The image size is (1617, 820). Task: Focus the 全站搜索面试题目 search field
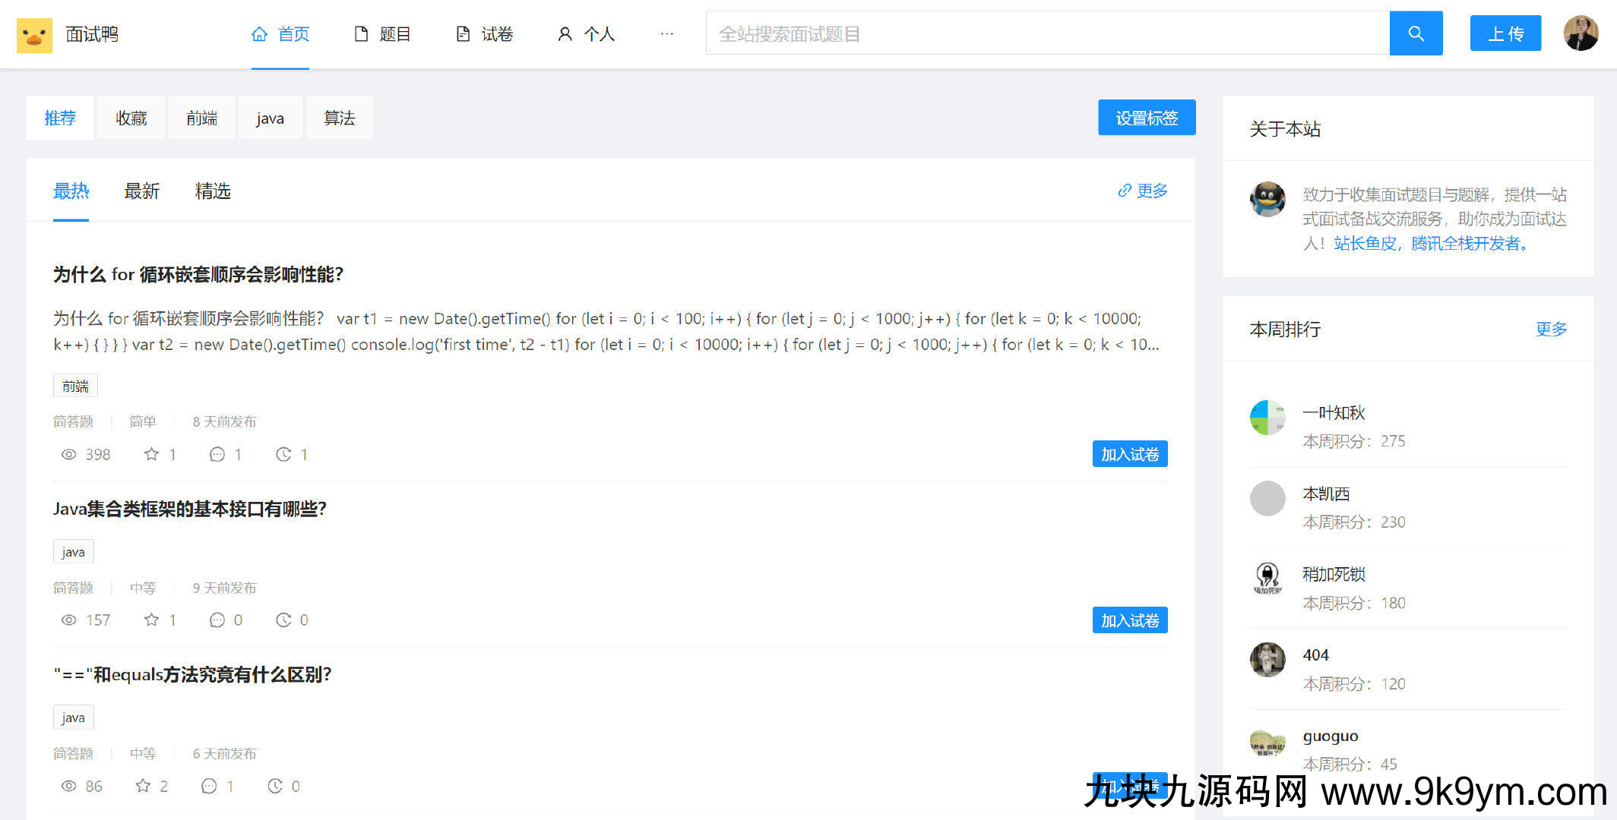(1047, 33)
